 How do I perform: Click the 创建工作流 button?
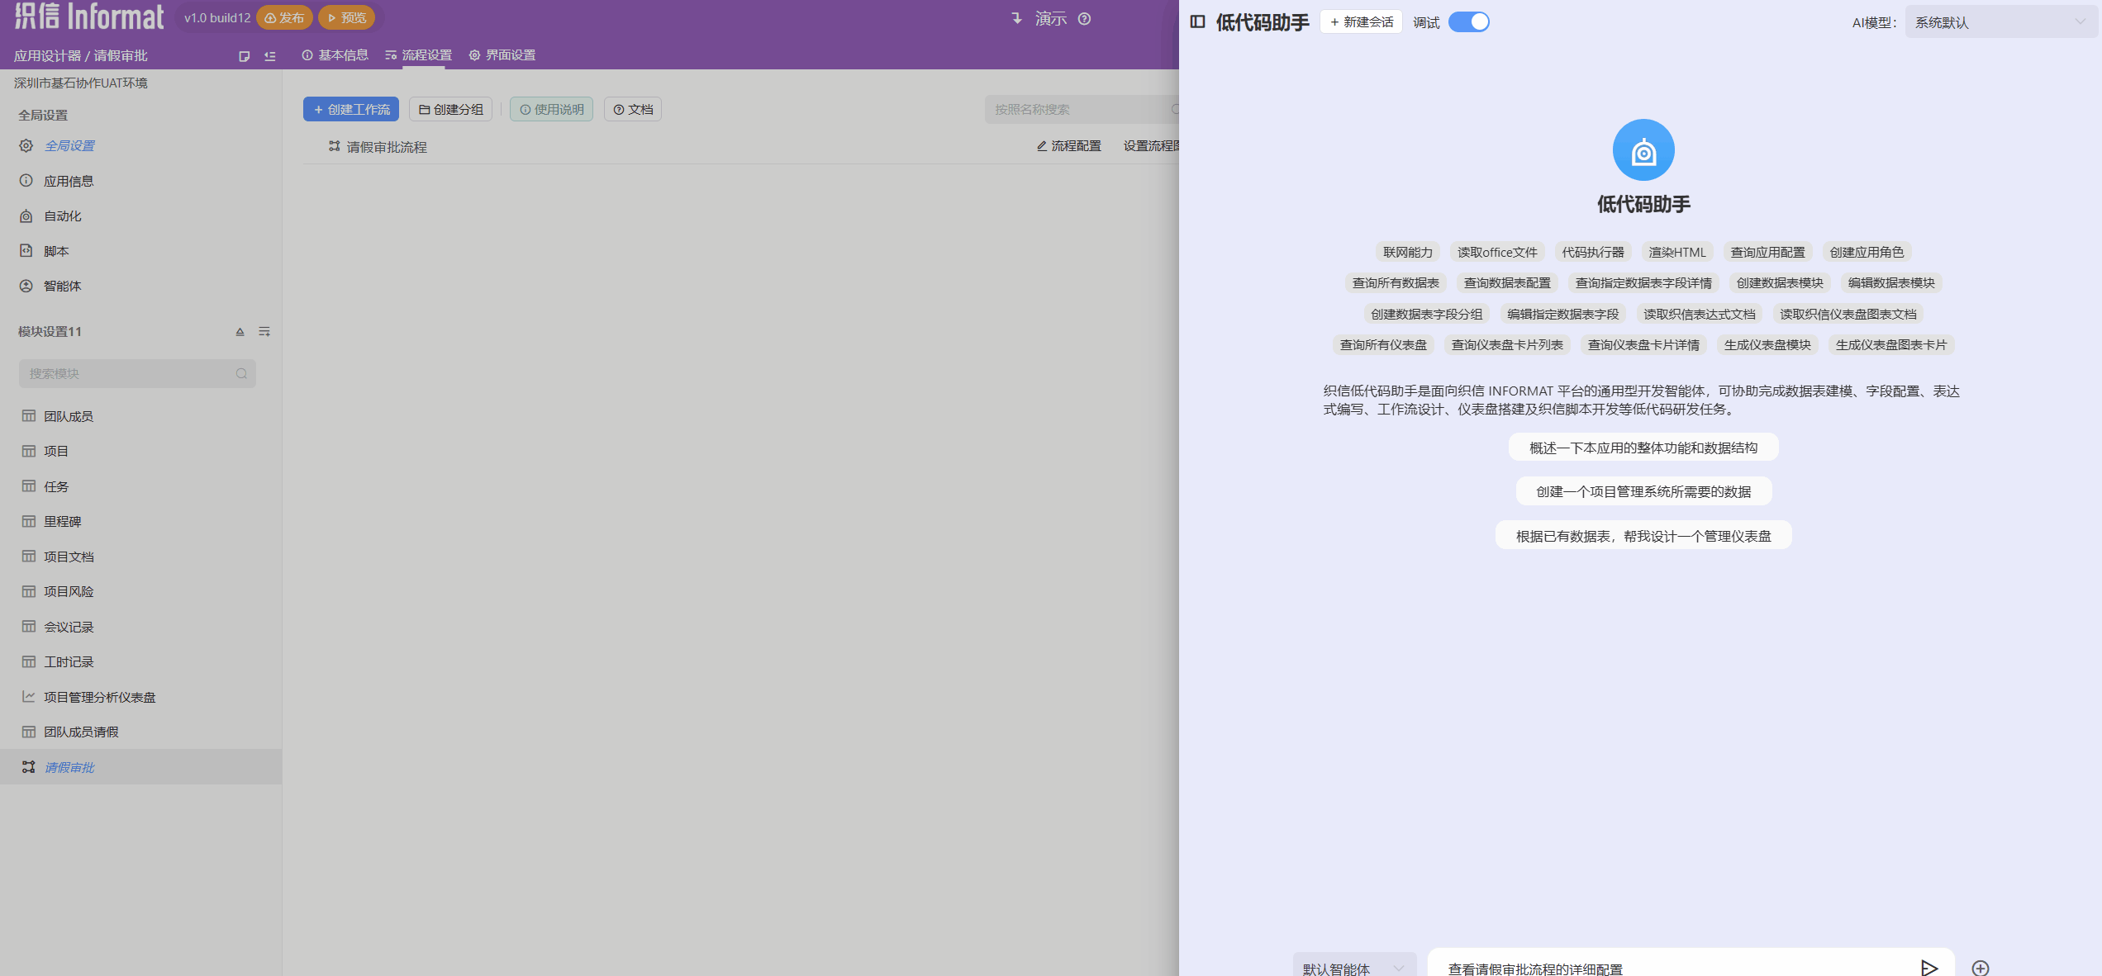coord(351,109)
